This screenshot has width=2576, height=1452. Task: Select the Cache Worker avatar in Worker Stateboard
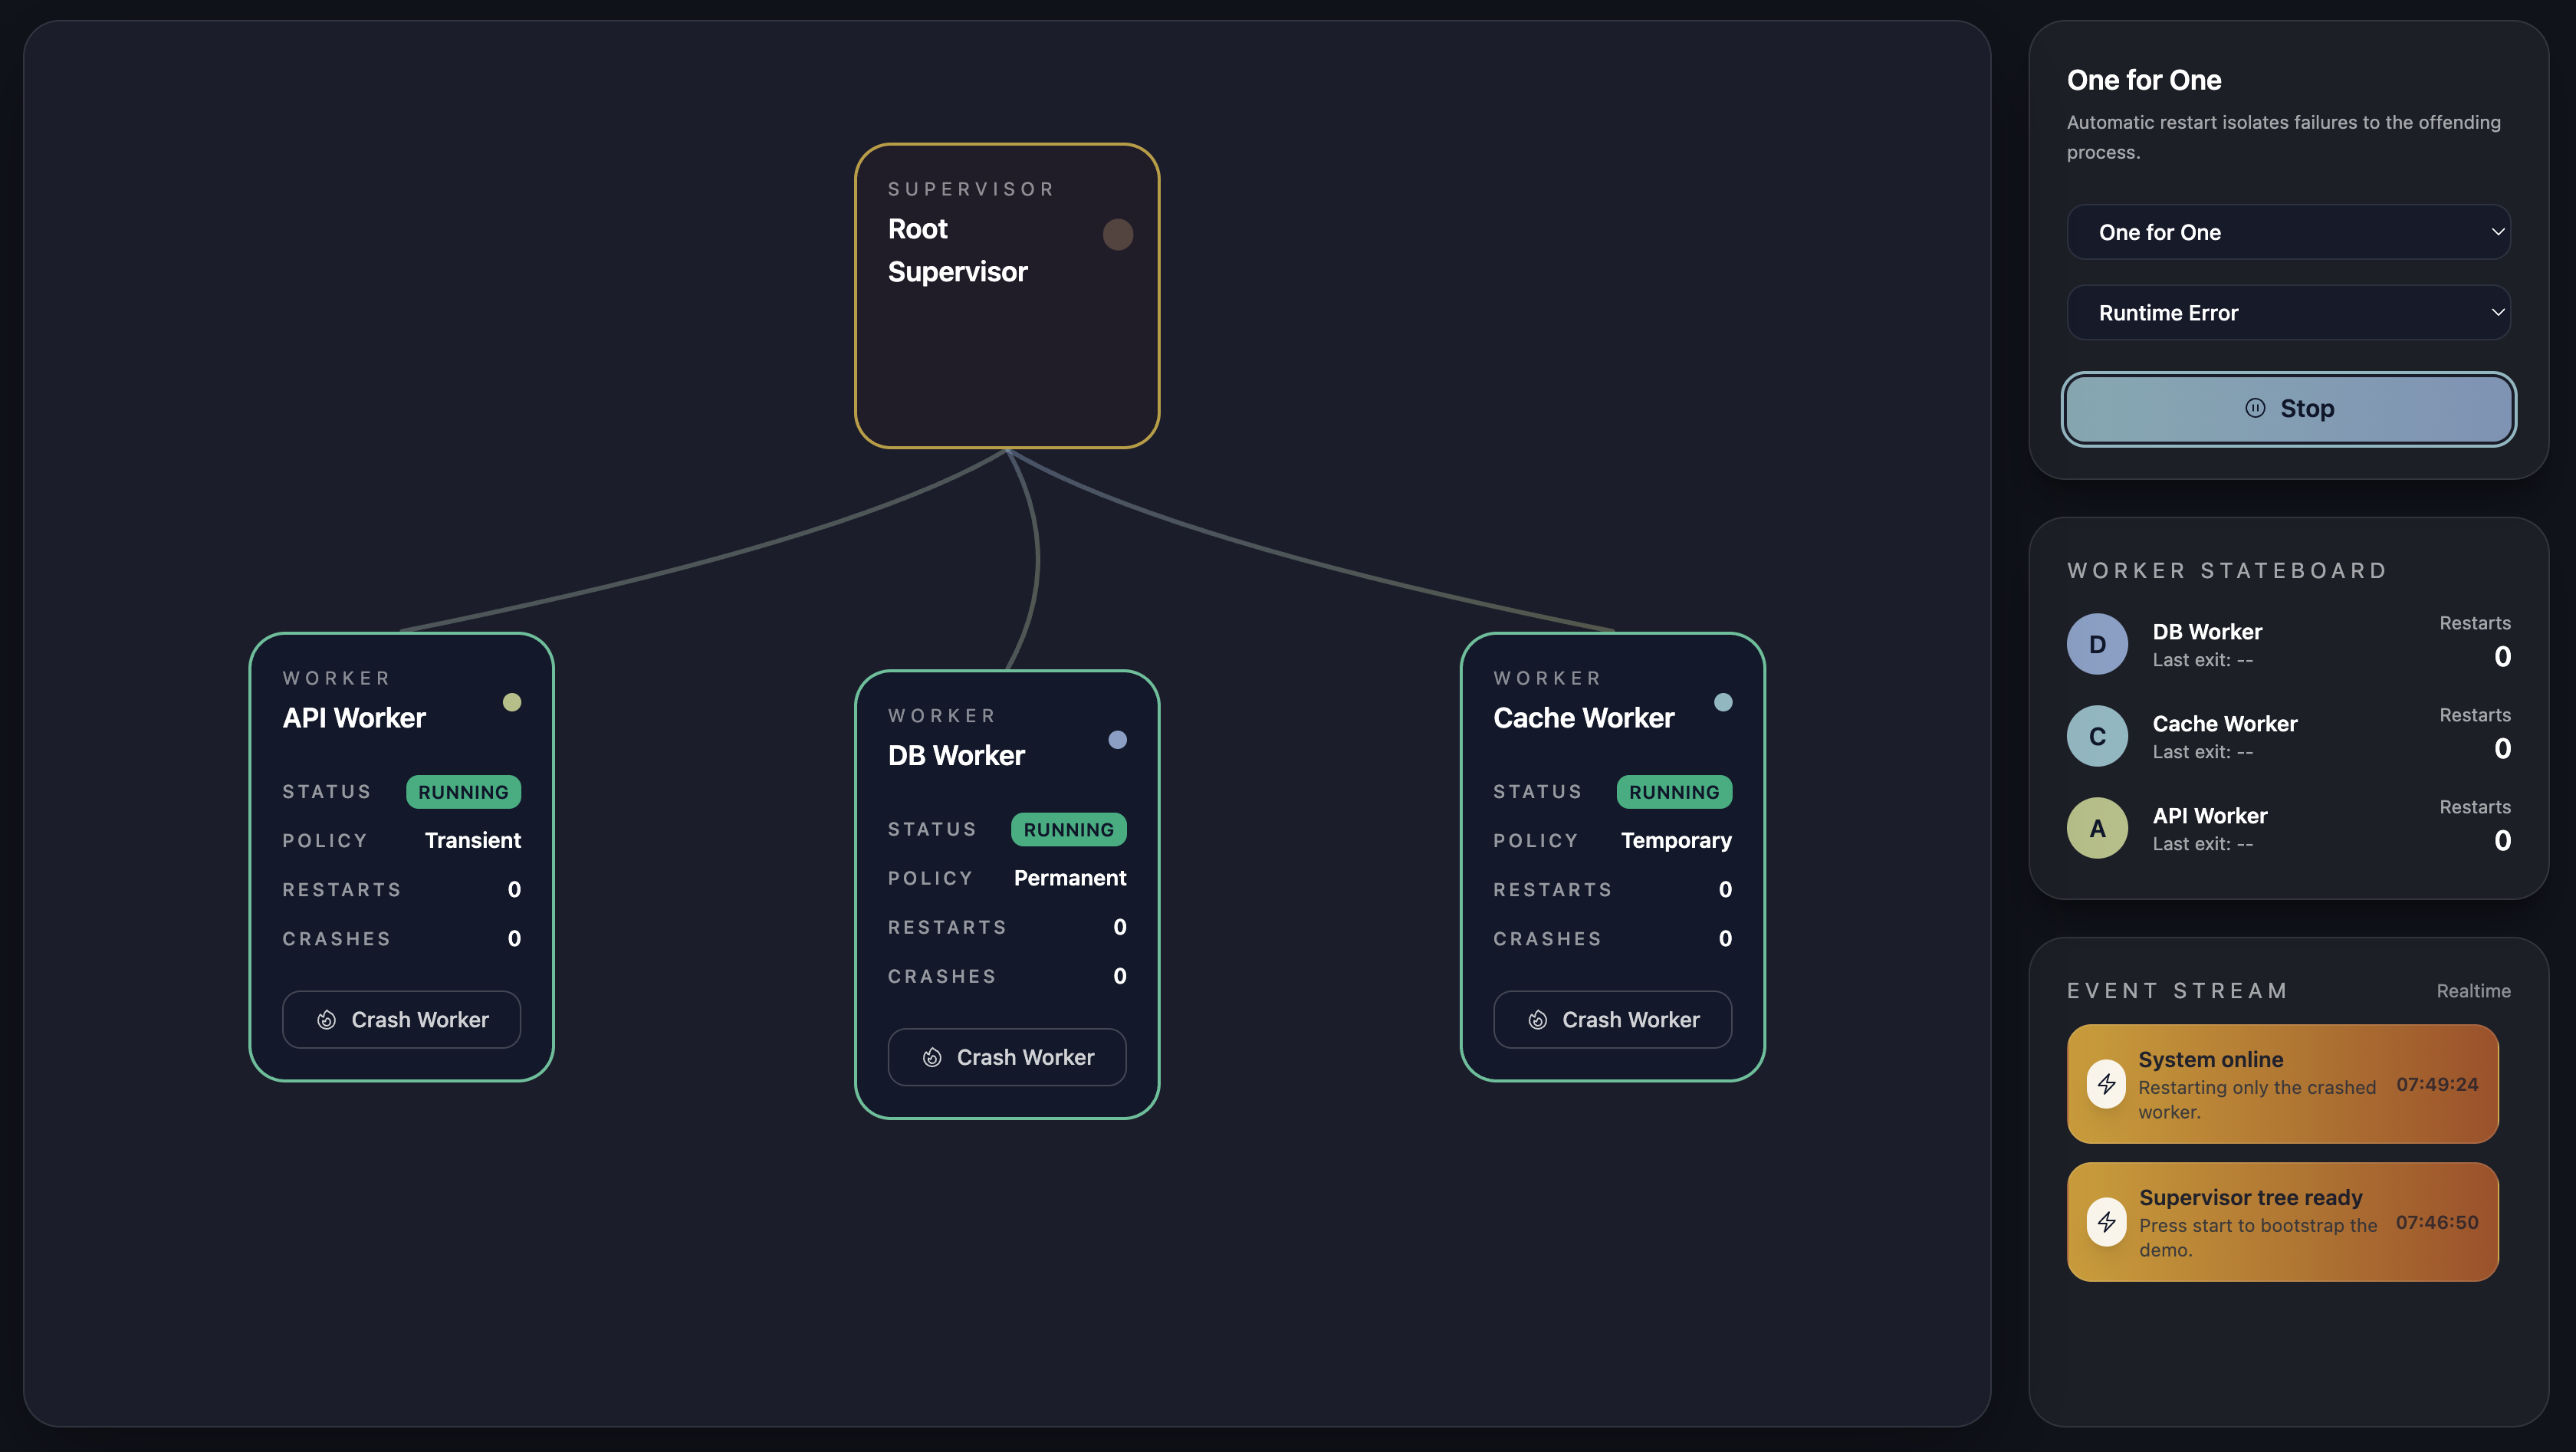pos(2097,735)
